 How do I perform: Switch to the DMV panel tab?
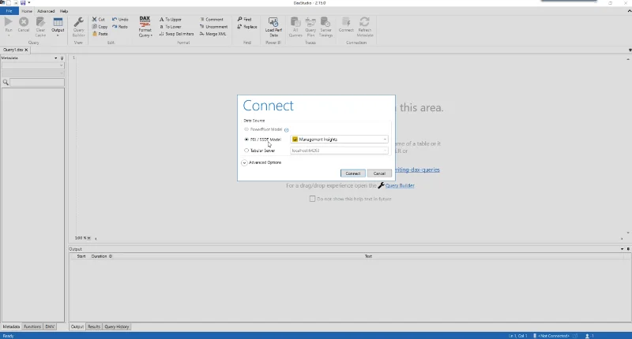pos(50,326)
